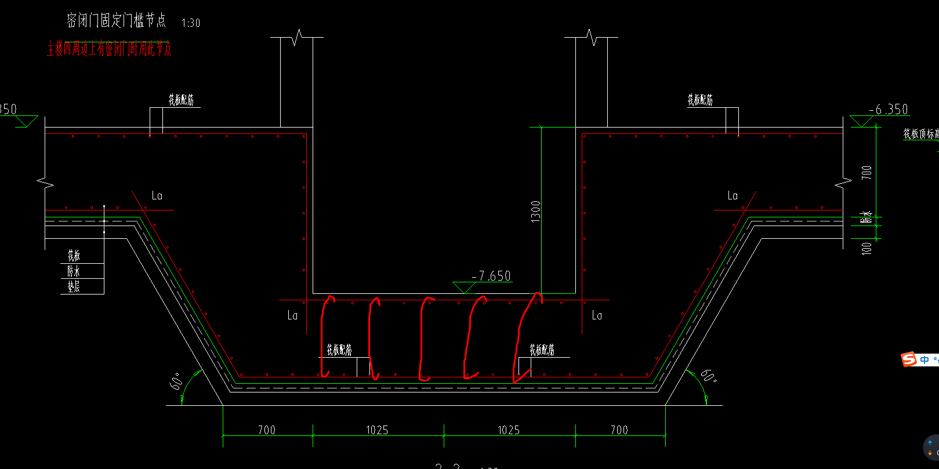Select the lower-right La label
Viewport: 939px width, 469px height.
pos(597,315)
